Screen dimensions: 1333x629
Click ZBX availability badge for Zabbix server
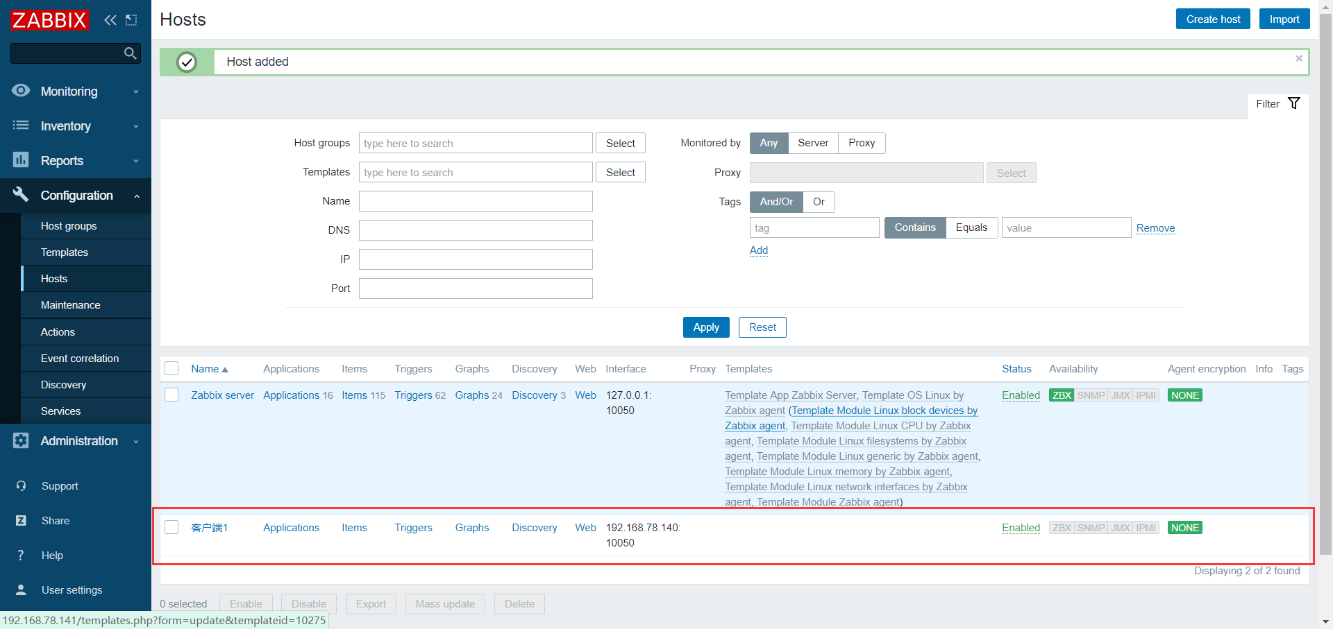(x=1062, y=395)
